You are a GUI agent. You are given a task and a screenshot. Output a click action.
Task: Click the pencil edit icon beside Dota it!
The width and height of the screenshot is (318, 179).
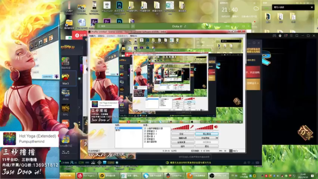point(185,26)
